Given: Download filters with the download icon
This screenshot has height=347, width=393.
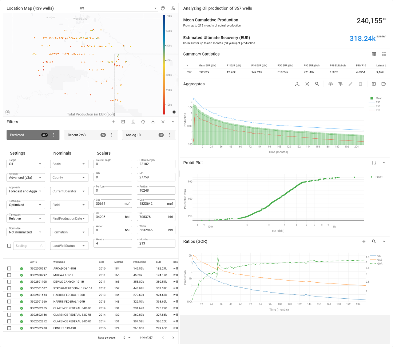Looking at the screenshot, I should 153,122.
